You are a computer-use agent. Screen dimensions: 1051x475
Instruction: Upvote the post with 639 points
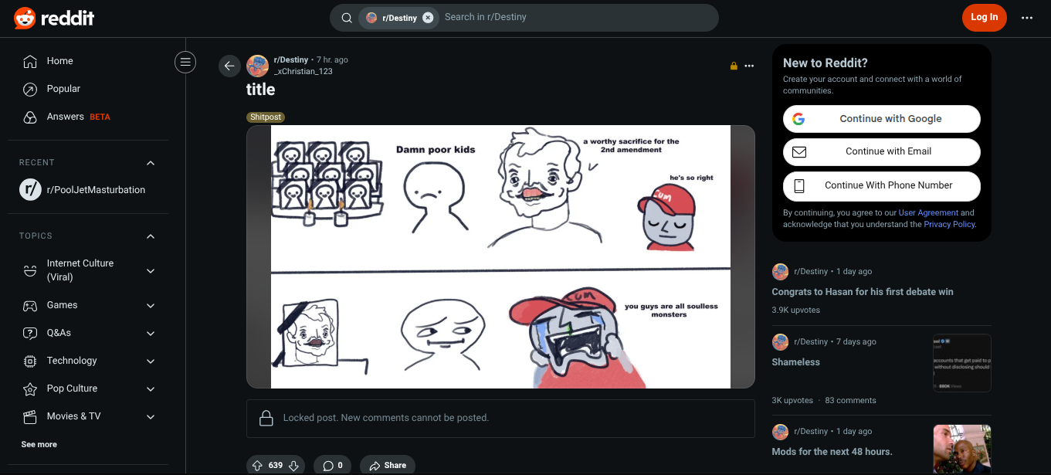tap(257, 466)
